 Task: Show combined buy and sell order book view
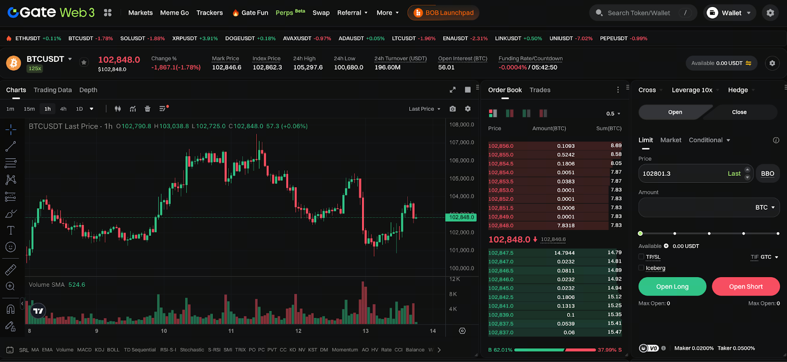pyautogui.click(x=493, y=113)
